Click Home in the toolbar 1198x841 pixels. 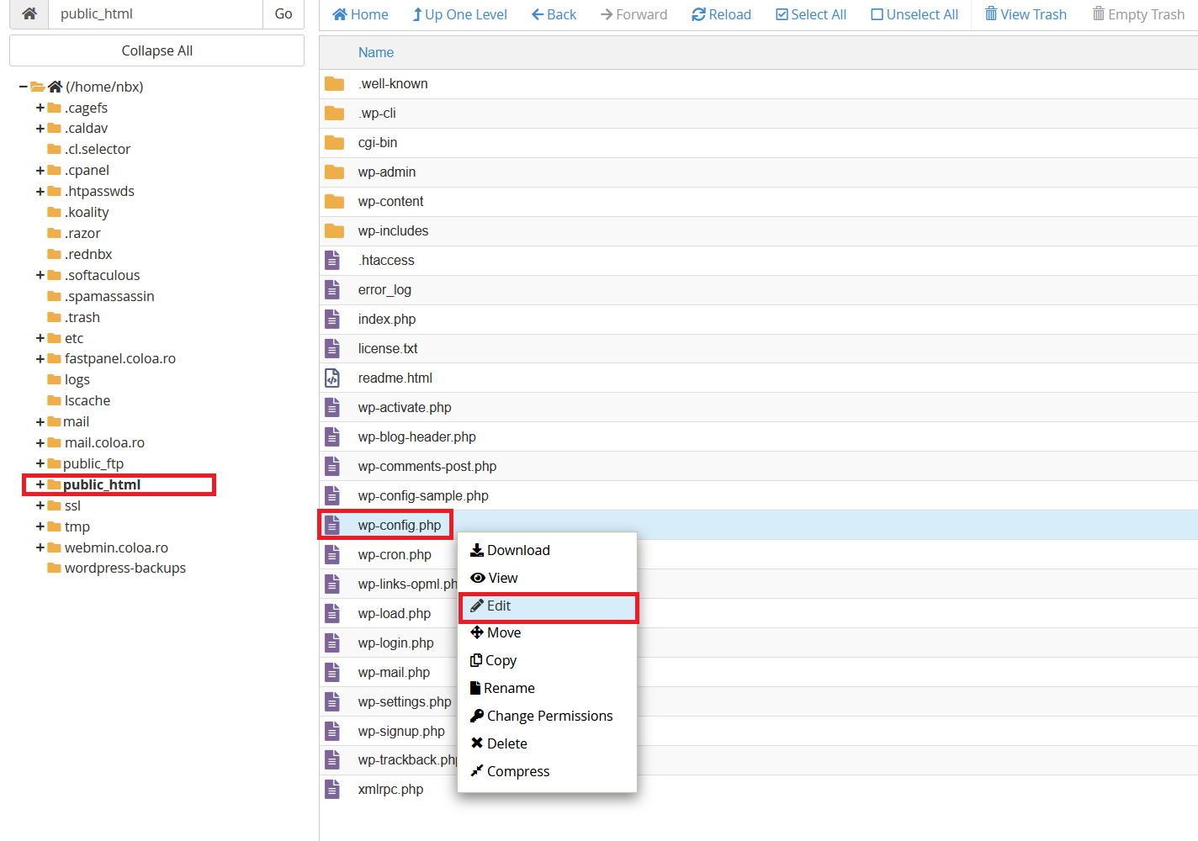click(360, 14)
